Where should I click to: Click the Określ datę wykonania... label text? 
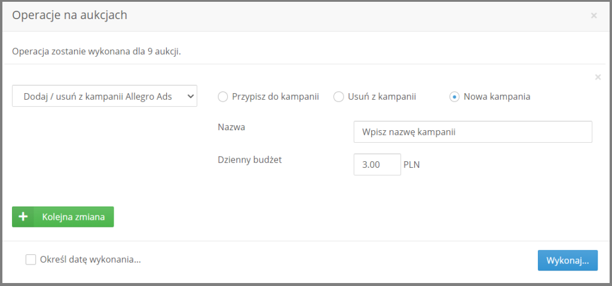tap(91, 260)
